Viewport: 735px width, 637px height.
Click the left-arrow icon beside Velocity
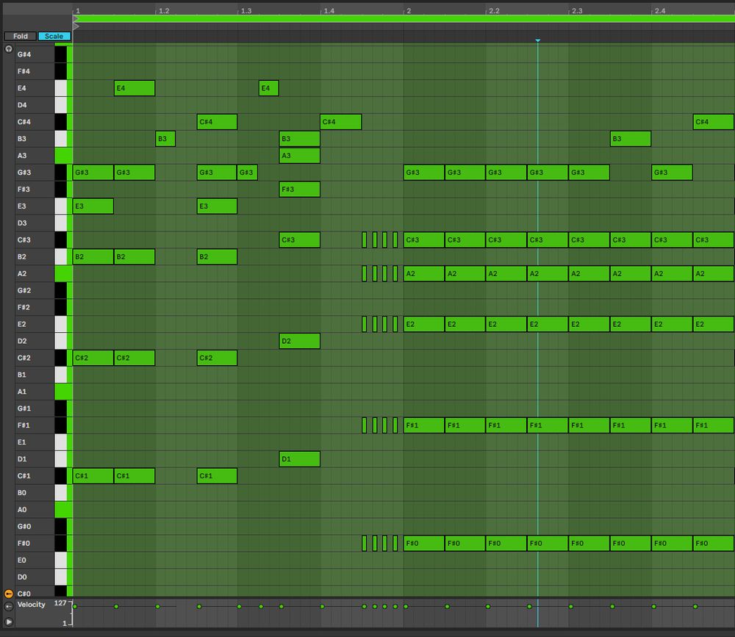click(x=8, y=607)
